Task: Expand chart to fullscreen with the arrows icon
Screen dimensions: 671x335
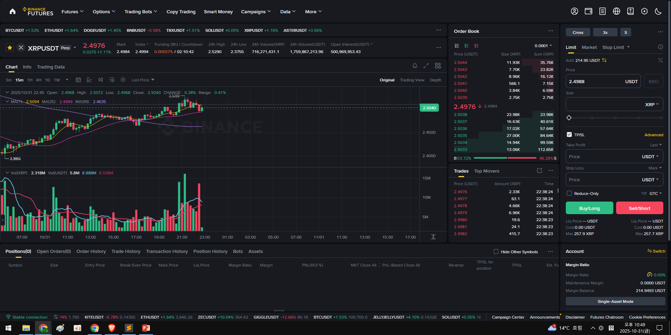Action: coord(426,66)
